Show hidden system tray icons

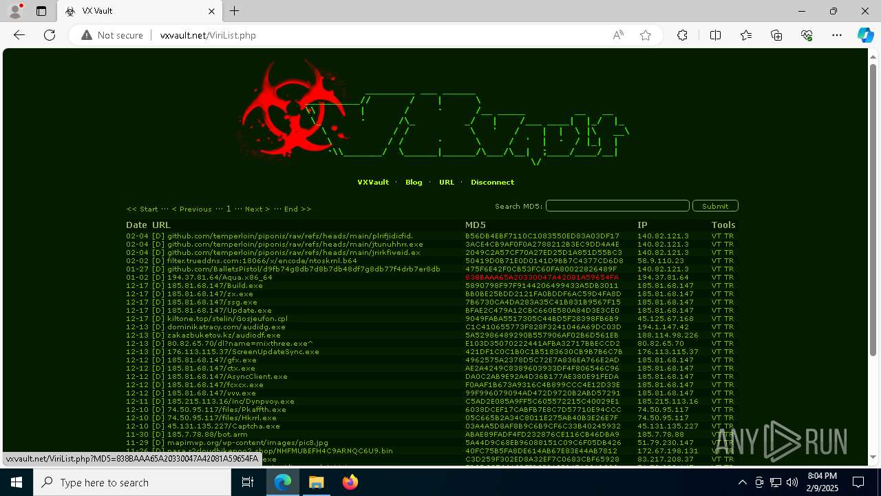[x=742, y=482]
